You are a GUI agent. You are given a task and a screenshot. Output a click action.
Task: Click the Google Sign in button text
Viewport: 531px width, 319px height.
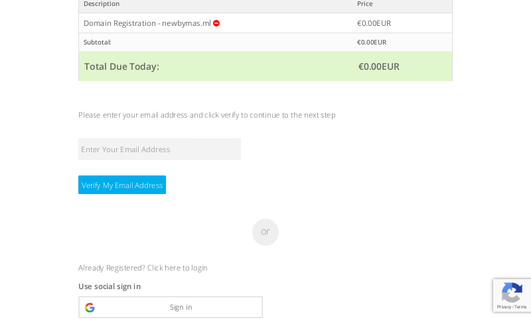click(181, 307)
